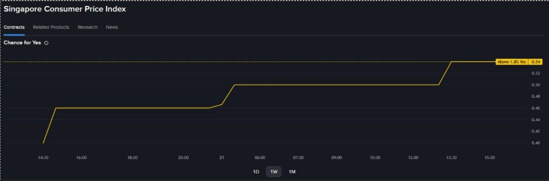Click the 15:00 time axis label
The image size is (549, 181).
[x=490, y=158]
